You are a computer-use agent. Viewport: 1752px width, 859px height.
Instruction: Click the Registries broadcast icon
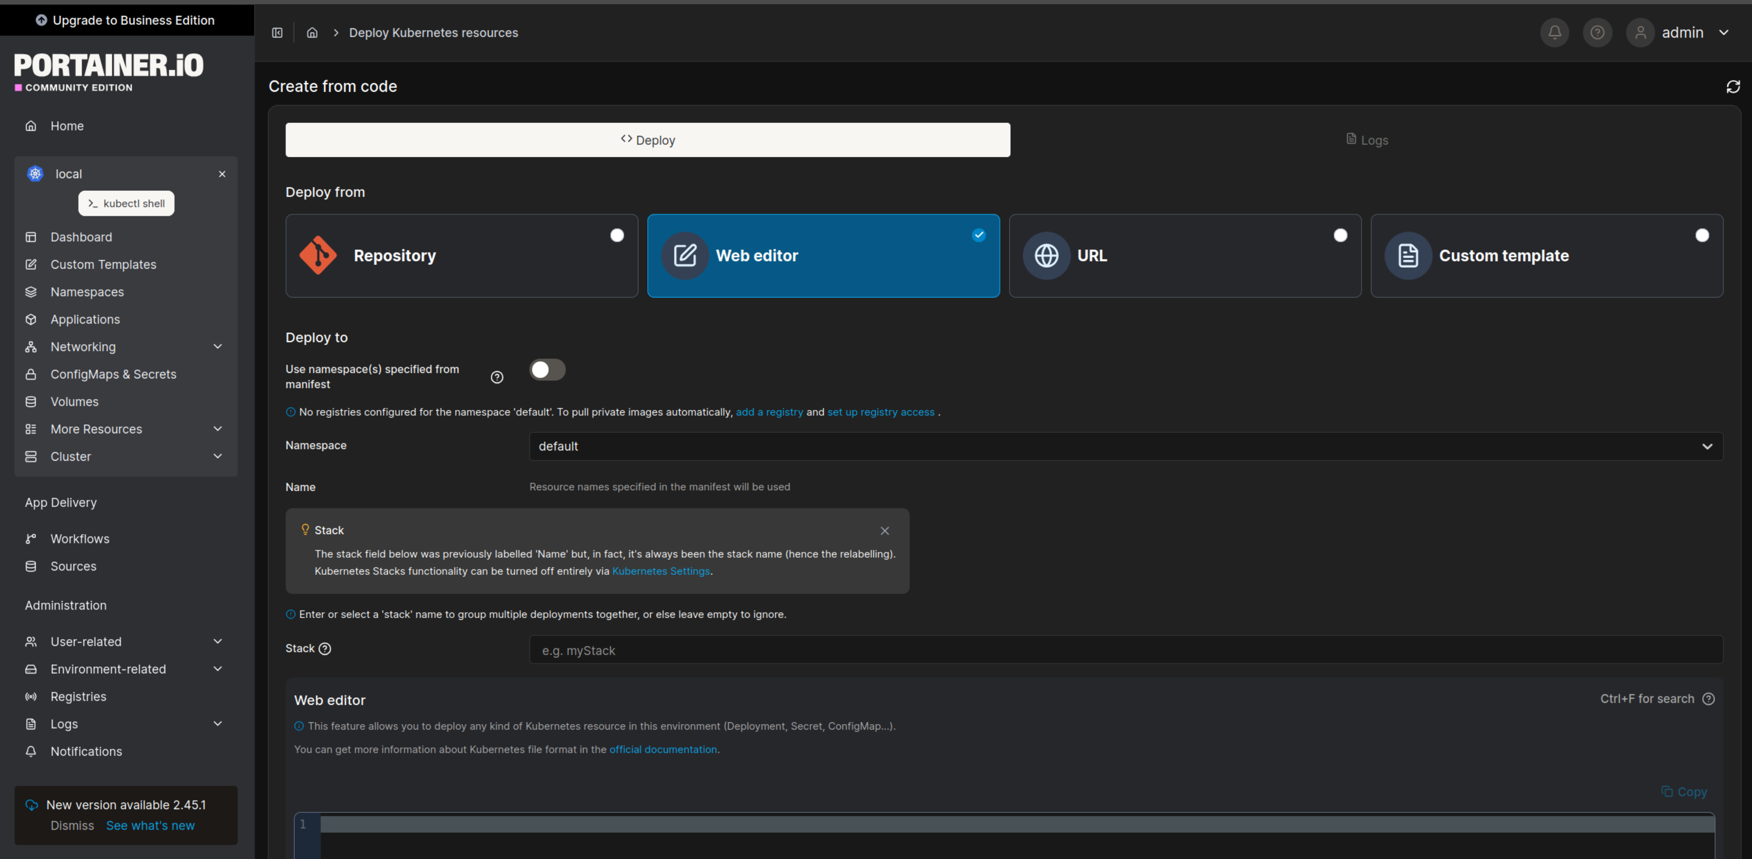(x=30, y=697)
